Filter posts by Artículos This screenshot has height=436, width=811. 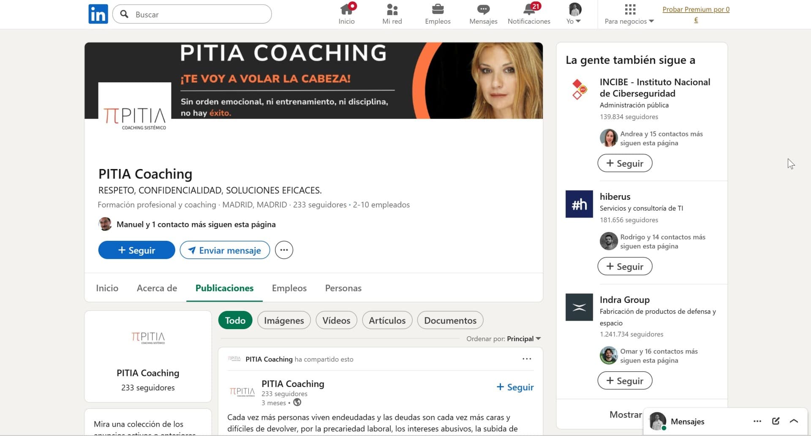(387, 320)
